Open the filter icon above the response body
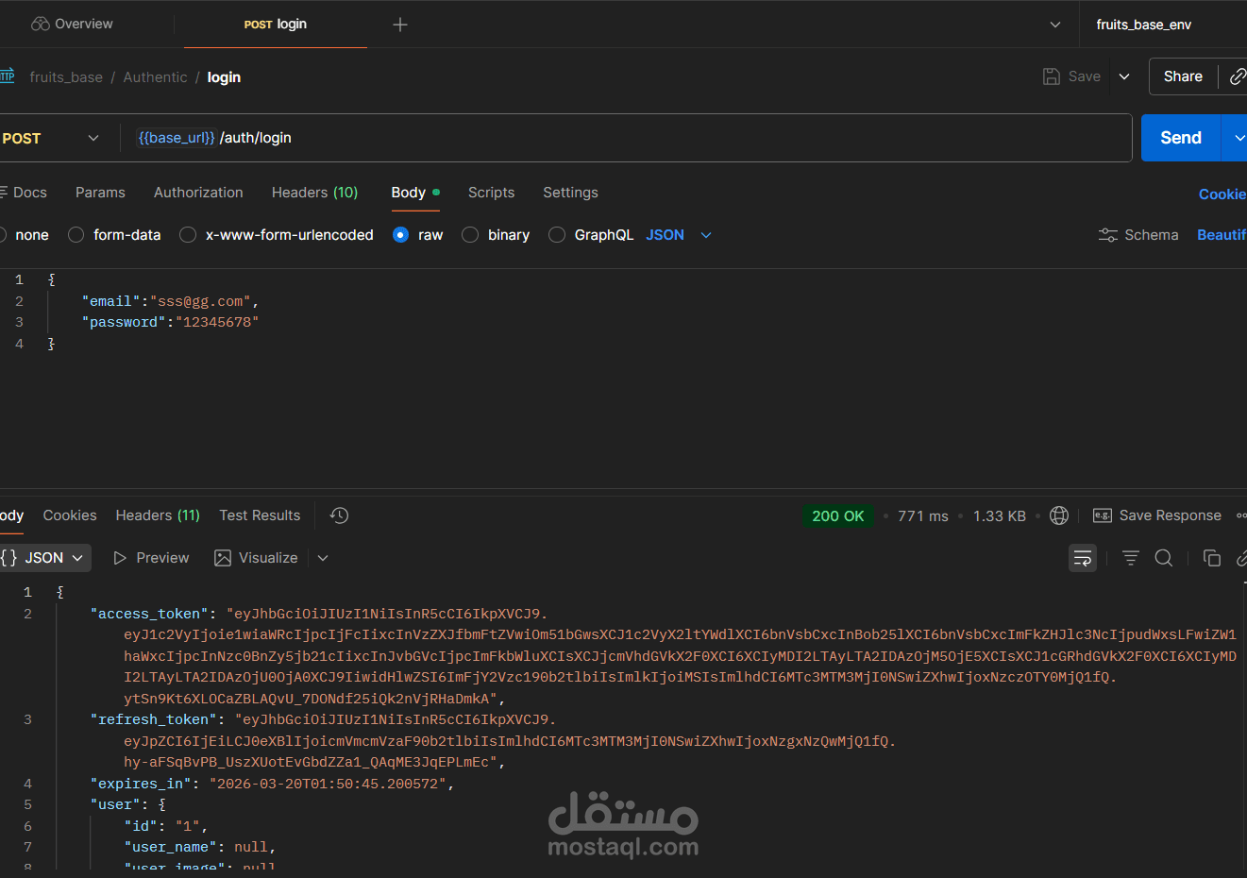 (1130, 558)
